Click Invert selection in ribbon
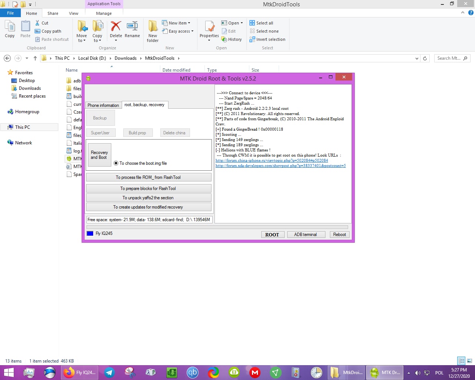The image size is (475, 380). tap(267, 39)
